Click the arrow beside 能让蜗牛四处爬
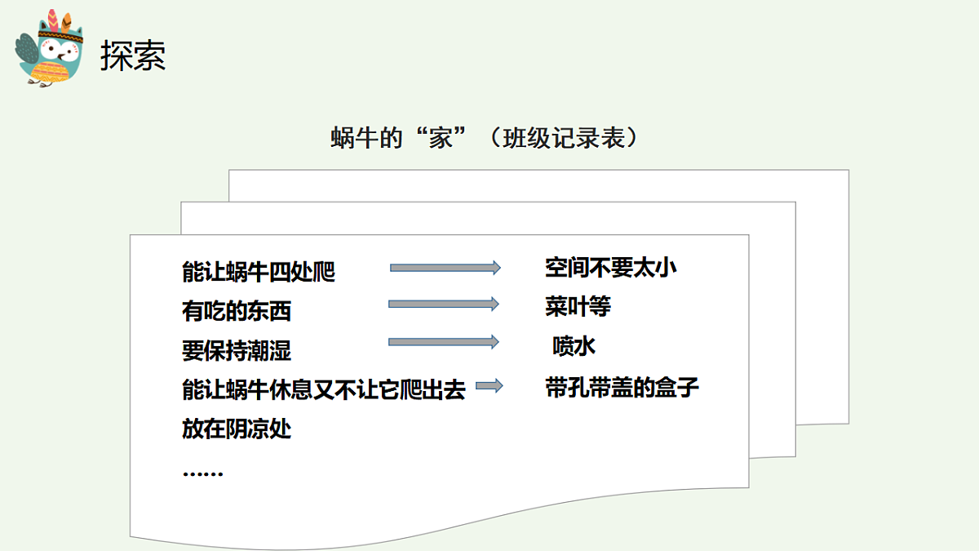979x551 pixels. click(x=445, y=267)
